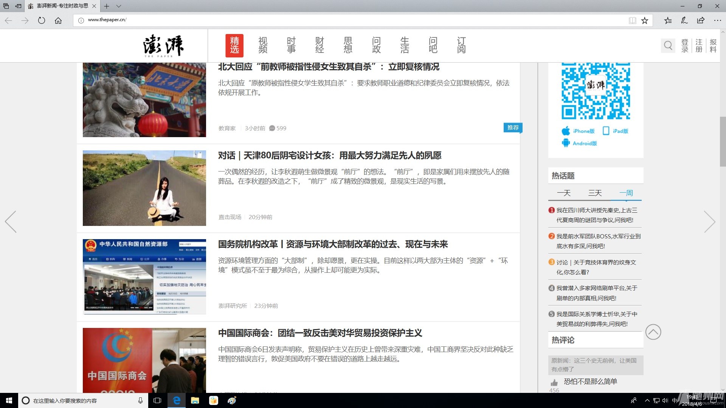The width and height of the screenshot is (726, 408).
Task: Click the 登录 login link
Action: click(x=685, y=46)
